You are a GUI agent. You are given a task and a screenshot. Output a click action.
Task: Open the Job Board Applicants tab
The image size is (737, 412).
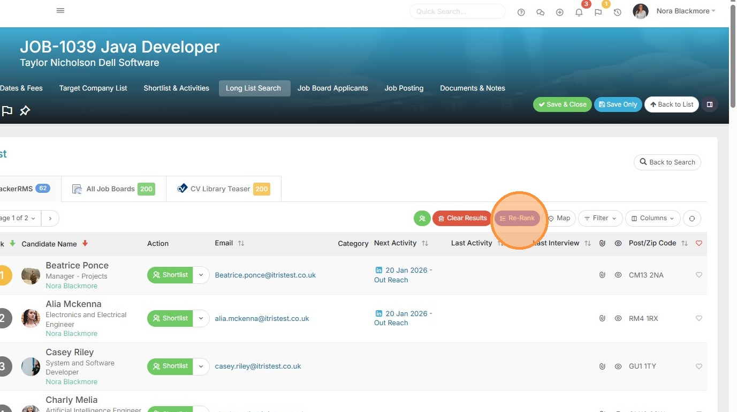[333, 88]
